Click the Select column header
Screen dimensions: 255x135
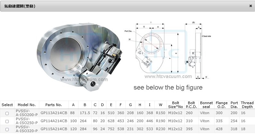(7, 105)
